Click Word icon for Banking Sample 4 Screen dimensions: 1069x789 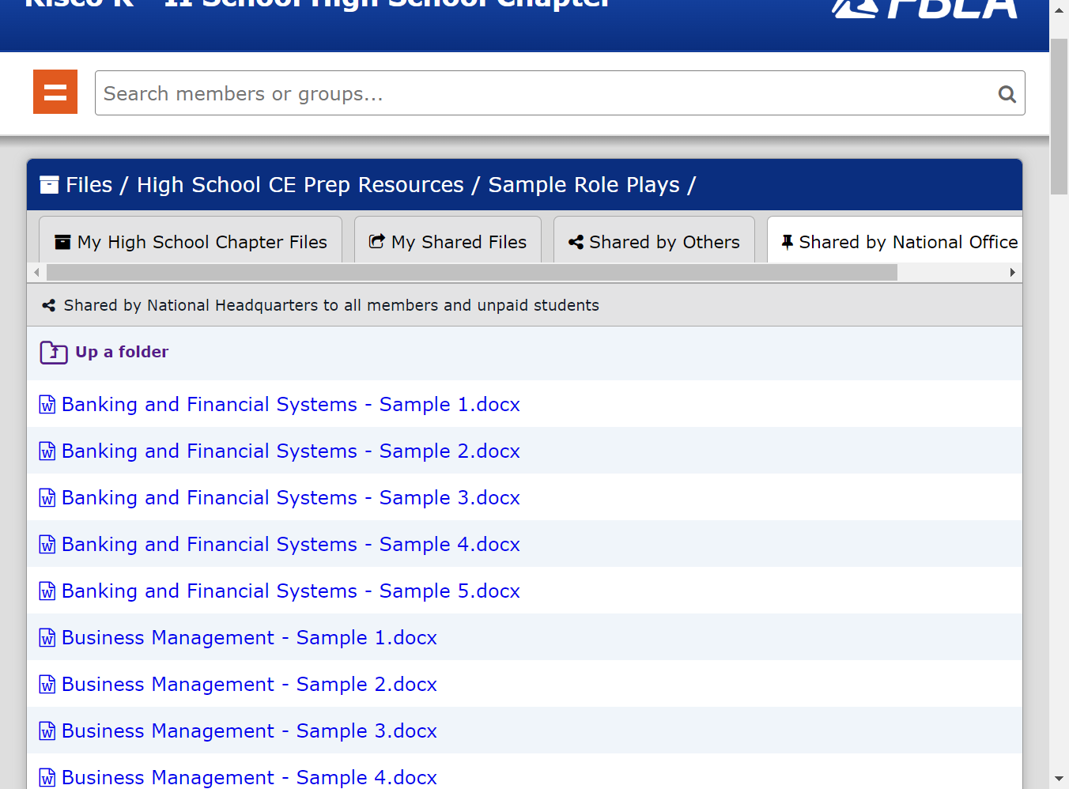pyautogui.click(x=47, y=545)
